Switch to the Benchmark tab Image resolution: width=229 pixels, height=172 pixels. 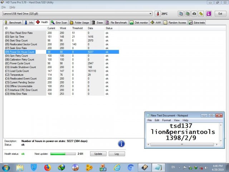(x=13, y=22)
